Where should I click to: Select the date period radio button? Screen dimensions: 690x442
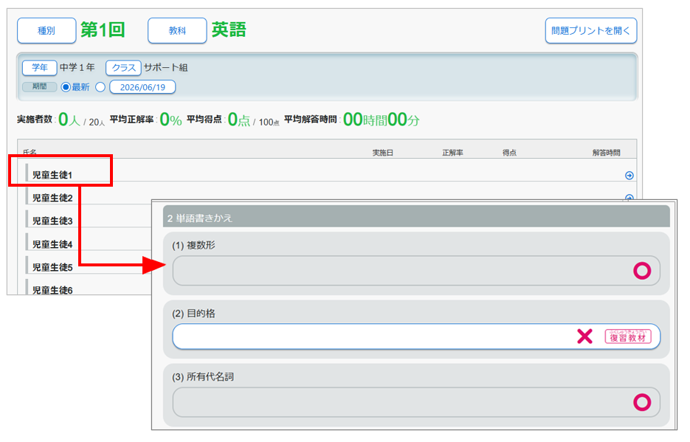tap(100, 87)
